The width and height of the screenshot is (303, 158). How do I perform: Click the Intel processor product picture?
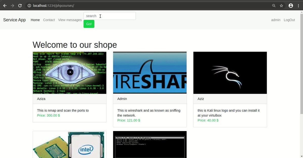coord(69,144)
